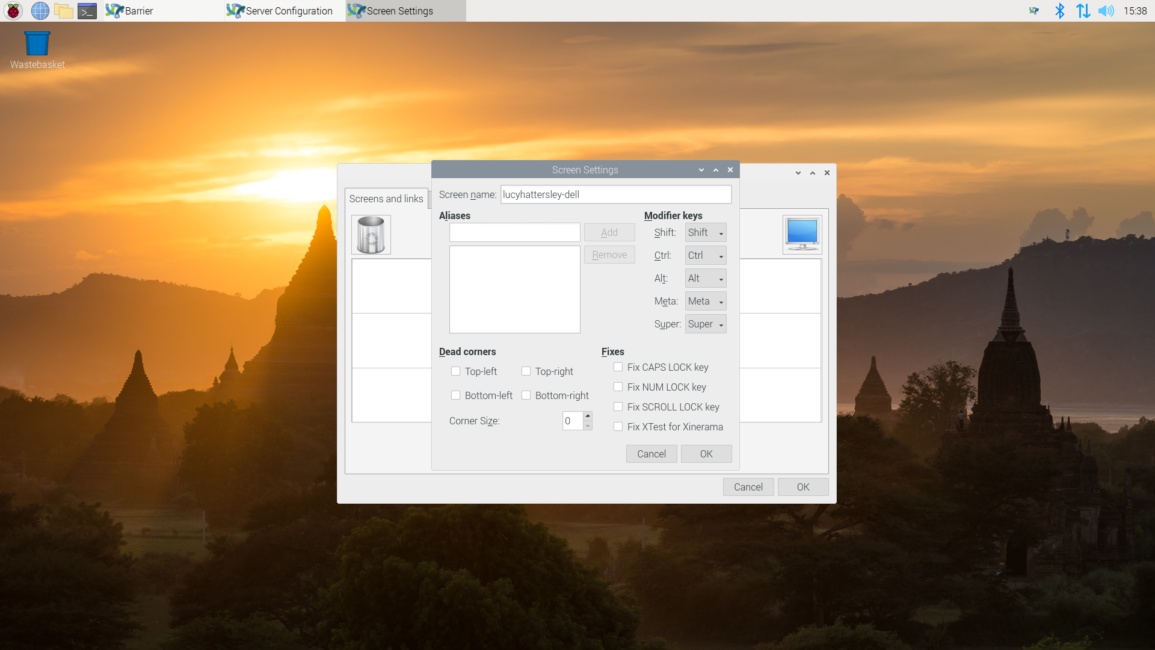Enable the Fix CAPS LOCK key option
The height and width of the screenshot is (650, 1155).
(618, 367)
